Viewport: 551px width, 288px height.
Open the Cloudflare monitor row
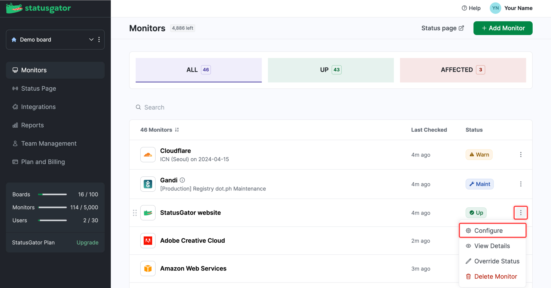tap(331, 155)
